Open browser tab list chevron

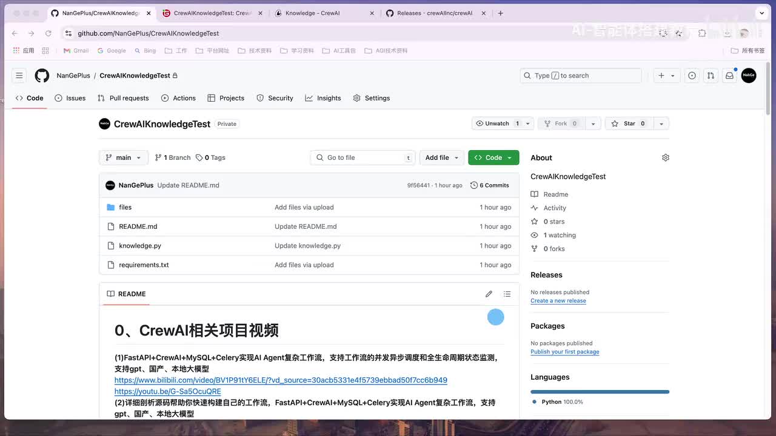click(x=761, y=13)
